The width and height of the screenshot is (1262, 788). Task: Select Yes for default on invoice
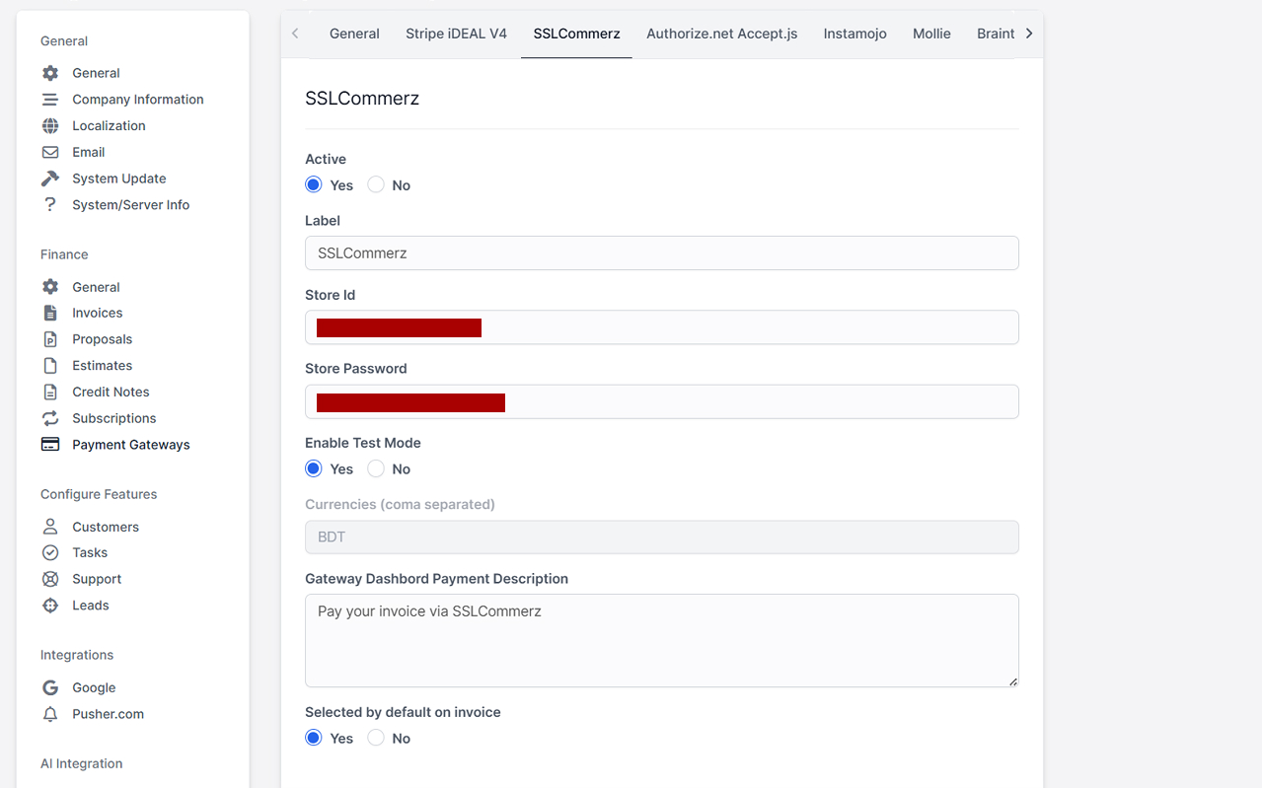click(314, 739)
